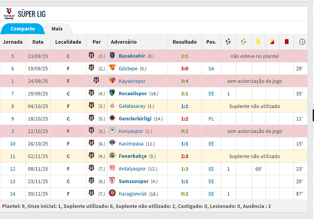Sort by red card column icon

coord(287,42)
